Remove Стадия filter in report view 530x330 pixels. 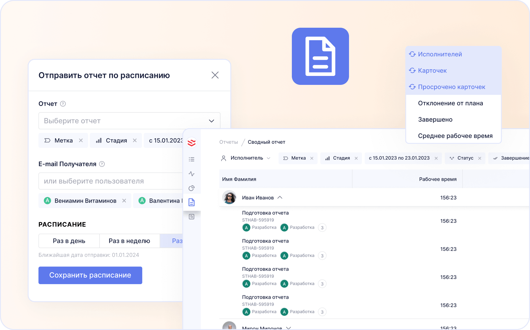click(x=356, y=158)
